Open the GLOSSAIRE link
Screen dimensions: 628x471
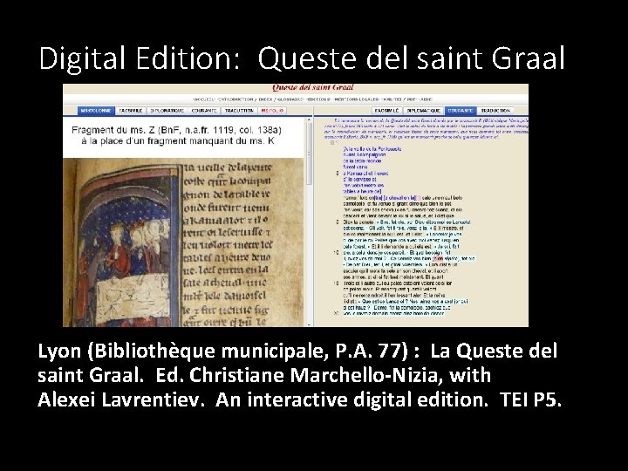pos(291,99)
